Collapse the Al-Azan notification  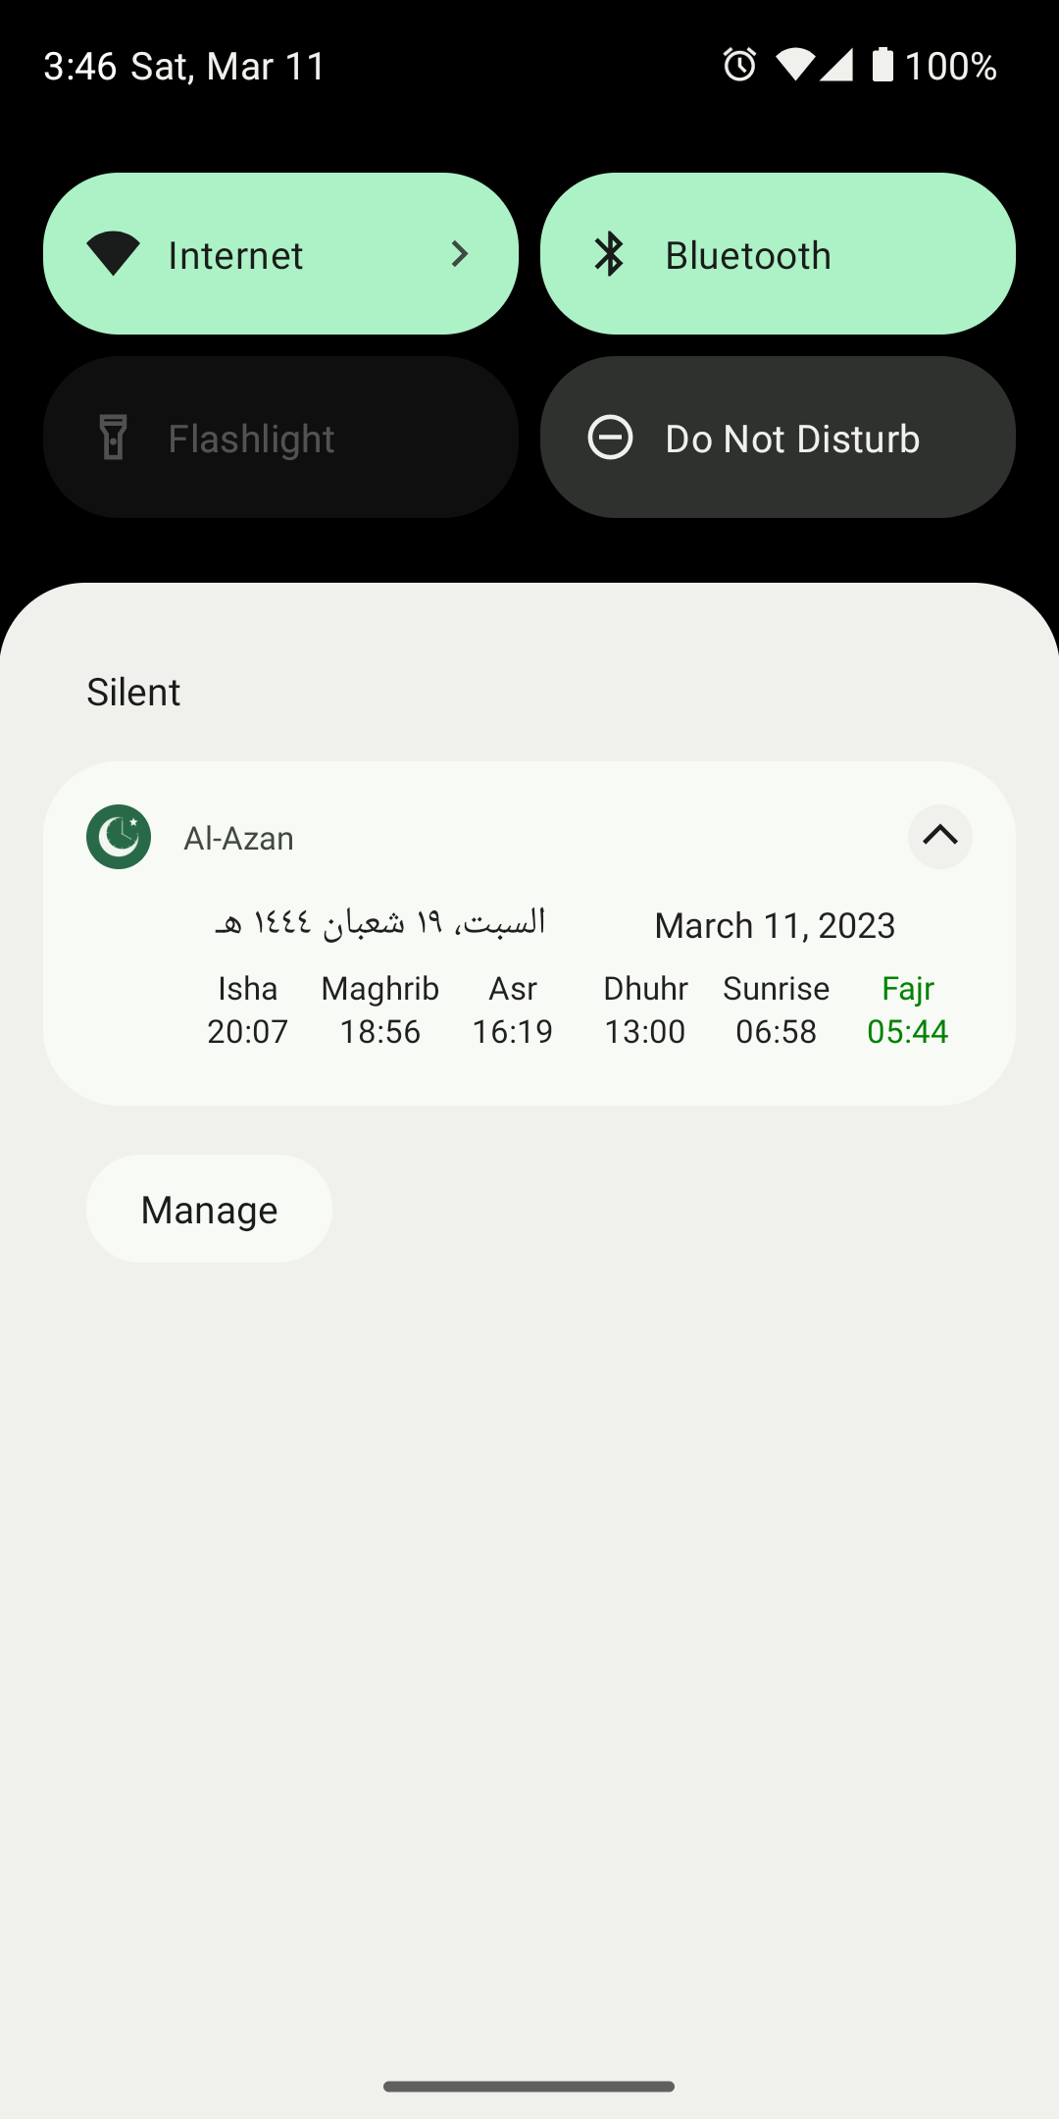(x=939, y=837)
